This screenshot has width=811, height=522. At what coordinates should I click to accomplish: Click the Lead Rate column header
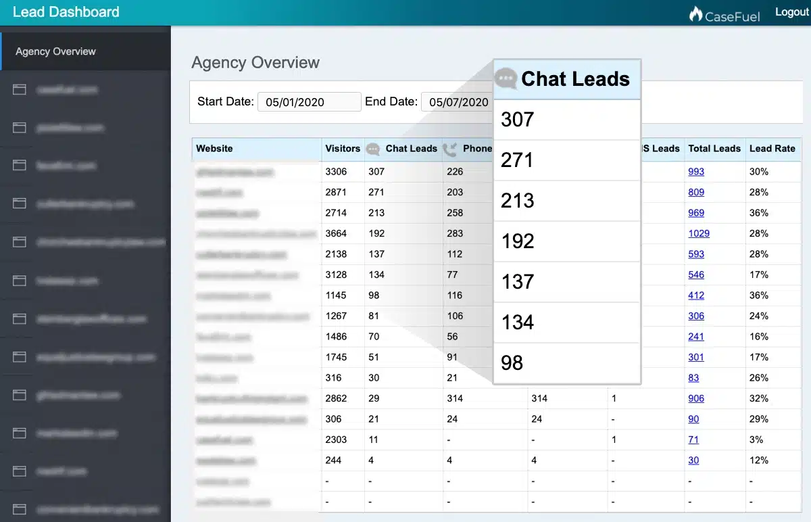(772, 149)
